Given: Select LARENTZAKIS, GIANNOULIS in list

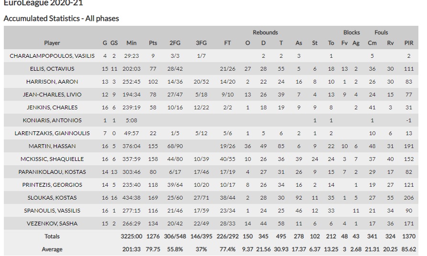Looking at the screenshot, I should [52, 133].
